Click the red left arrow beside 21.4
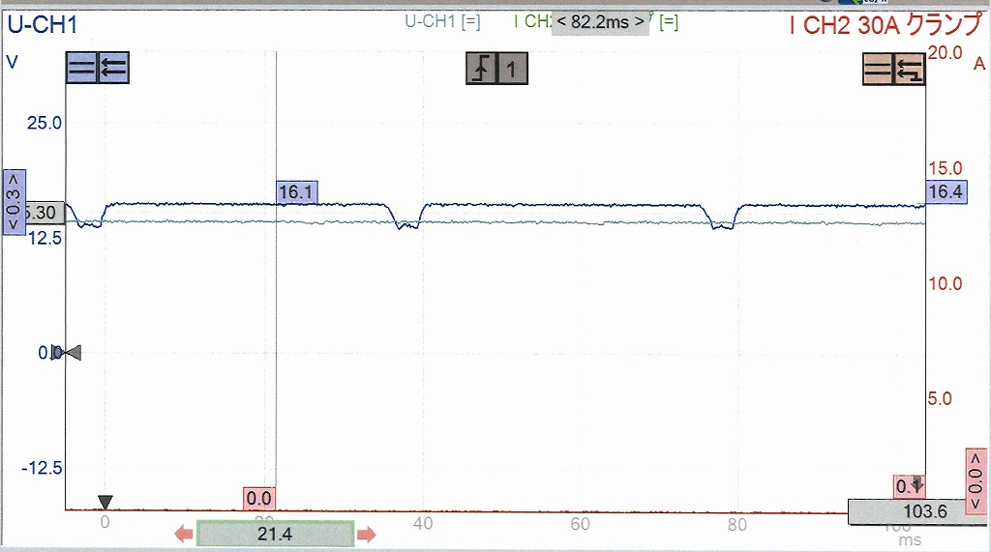991x552 pixels. (x=183, y=534)
